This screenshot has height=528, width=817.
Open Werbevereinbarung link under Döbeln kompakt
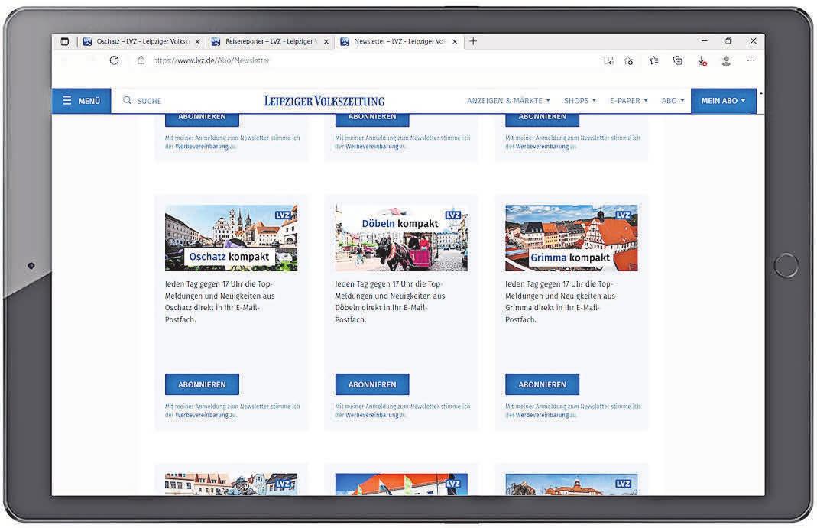(372, 415)
